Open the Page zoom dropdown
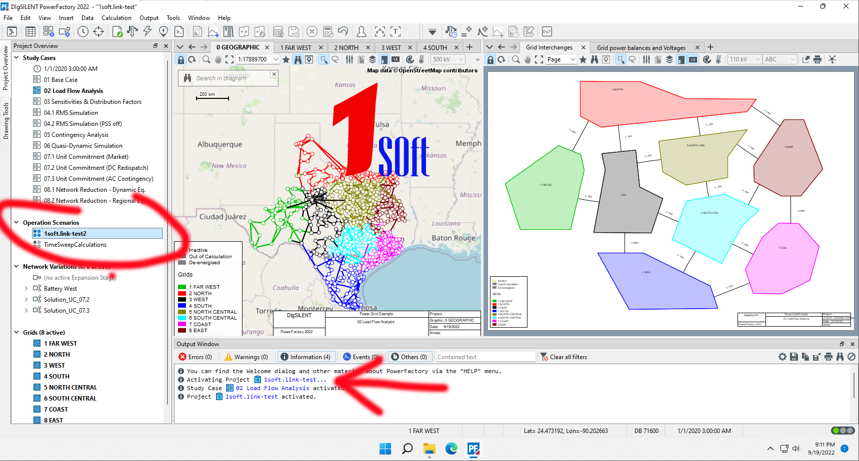The image size is (859, 461). pyautogui.click(x=572, y=59)
